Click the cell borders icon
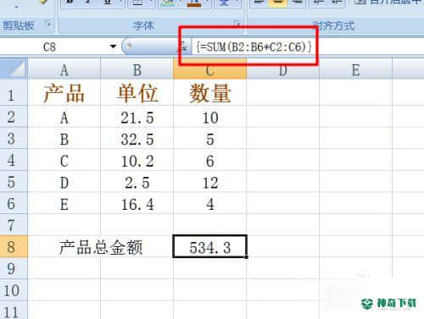Image resolution: width=424 pixels, height=319 pixels. coord(138,3)
